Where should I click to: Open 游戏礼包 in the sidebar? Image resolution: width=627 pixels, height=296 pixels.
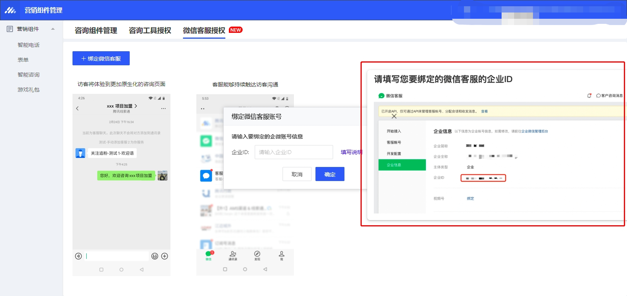coord(29,90)
